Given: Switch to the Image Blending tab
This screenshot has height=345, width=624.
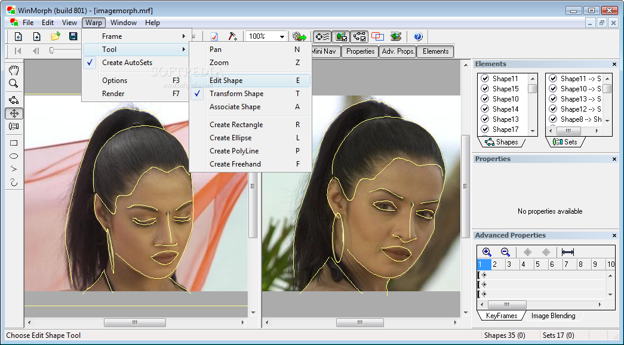Looking at the screenshot, I should tap(553, 316).
